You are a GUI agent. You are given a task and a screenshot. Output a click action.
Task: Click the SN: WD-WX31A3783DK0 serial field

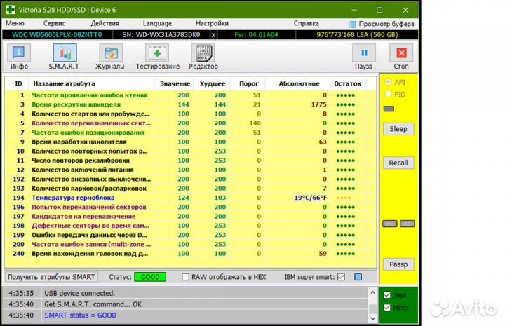(x=161, y=35)
